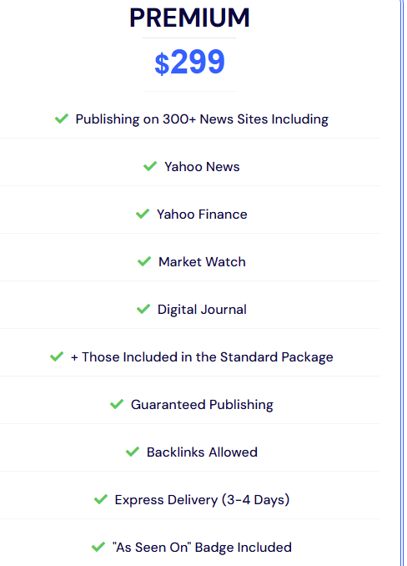Click the checkmark next to As Seen On Badge

point(98,548)
